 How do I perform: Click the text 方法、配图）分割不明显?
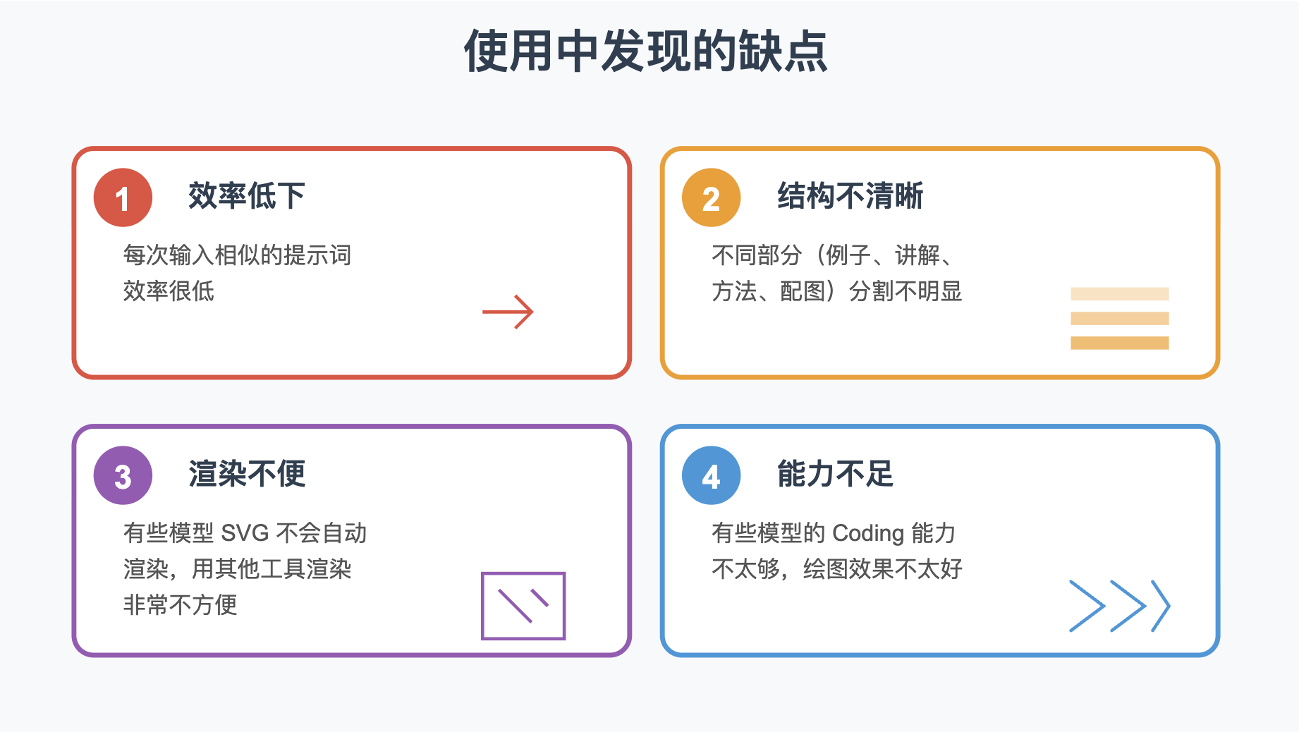[836, 291]
